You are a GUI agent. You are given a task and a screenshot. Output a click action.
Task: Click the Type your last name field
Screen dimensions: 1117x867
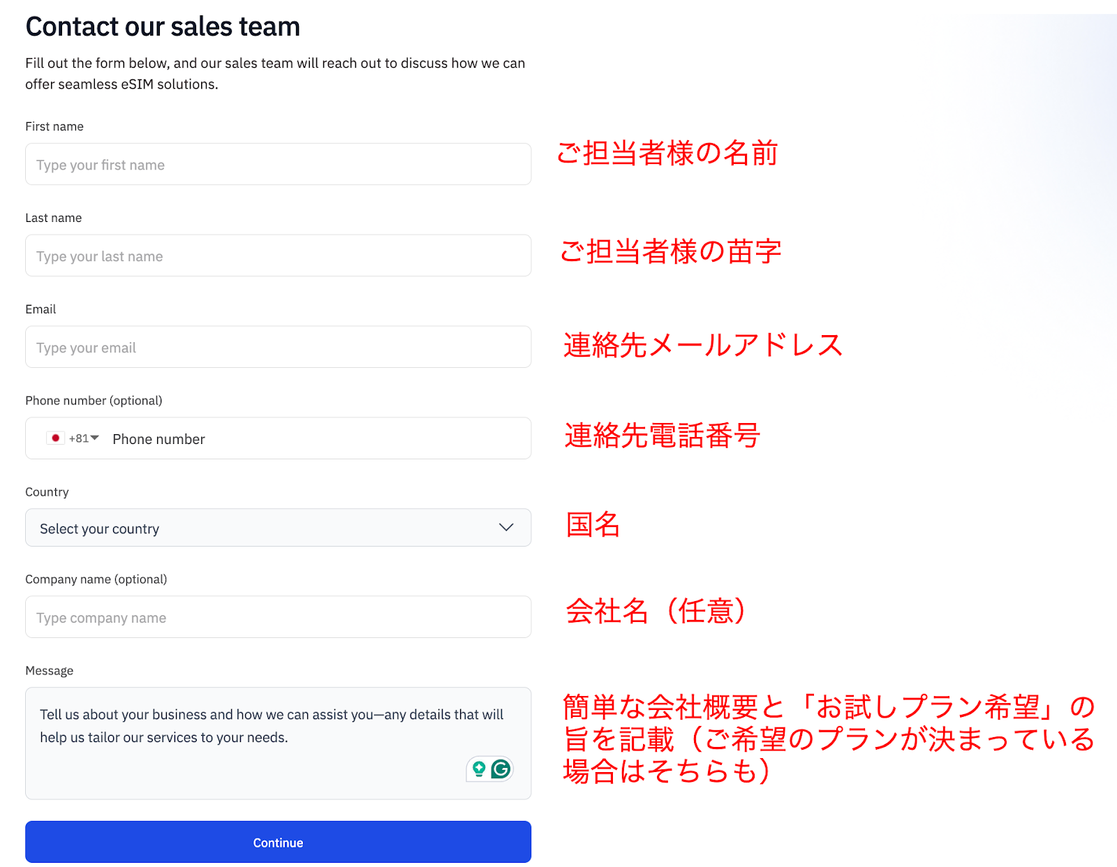coord(278,255)
